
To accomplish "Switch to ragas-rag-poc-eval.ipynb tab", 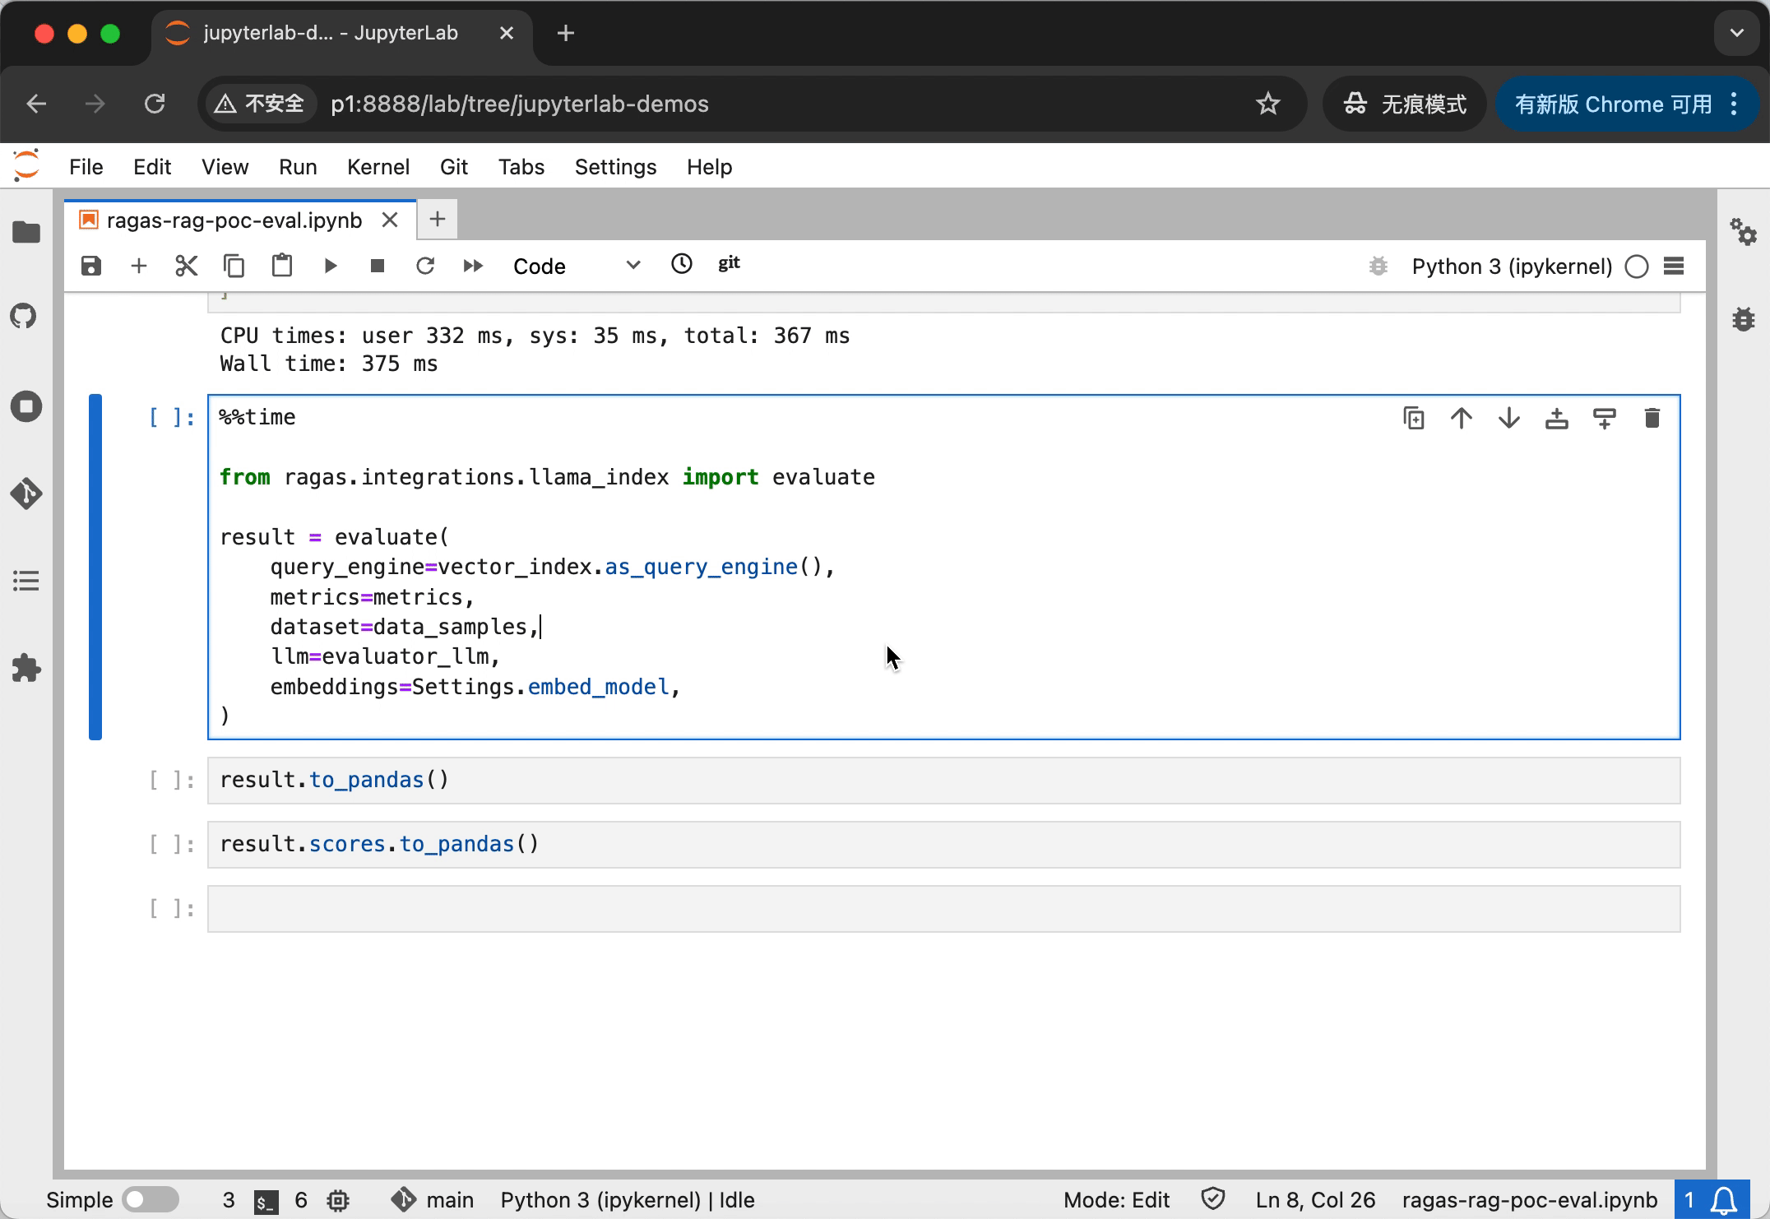I will coord(234,220).
